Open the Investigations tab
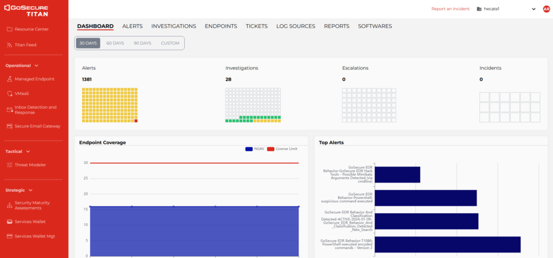The image size is (553, 258). pyautogui.click(x=174, y=26)
